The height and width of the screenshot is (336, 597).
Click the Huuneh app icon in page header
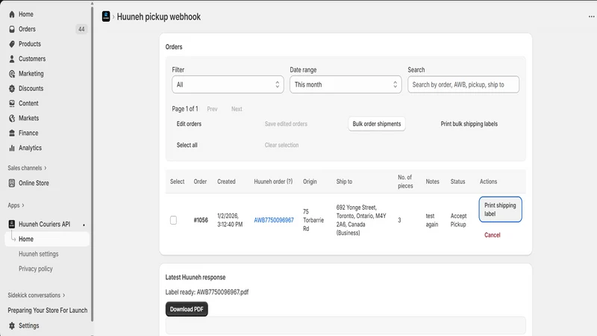click(x=106, y=16)
